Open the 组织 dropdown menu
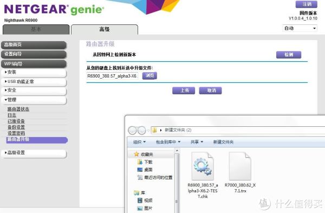 [x=140, y=142]
